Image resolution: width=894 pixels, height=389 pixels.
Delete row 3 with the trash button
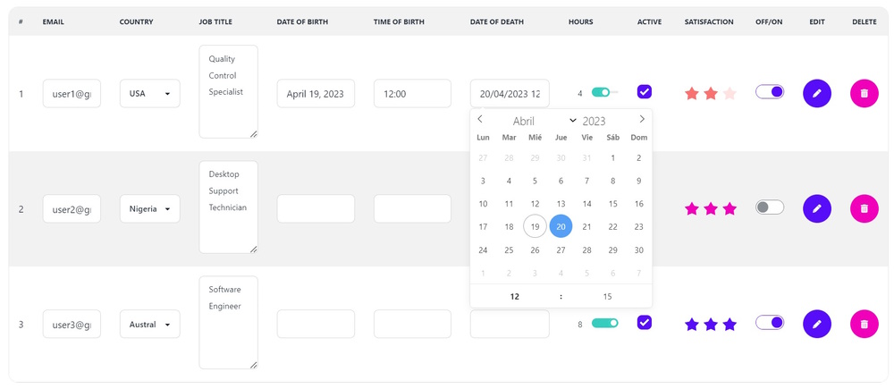click(x=864, y=324)
